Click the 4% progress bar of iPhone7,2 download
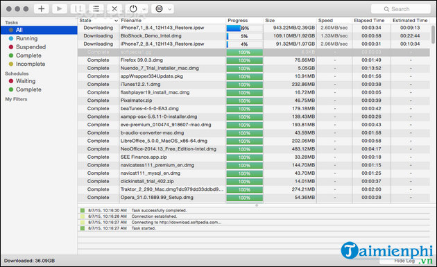Viewport: 437px width, 267px height. pyautogui.click(x=244, y=44)
